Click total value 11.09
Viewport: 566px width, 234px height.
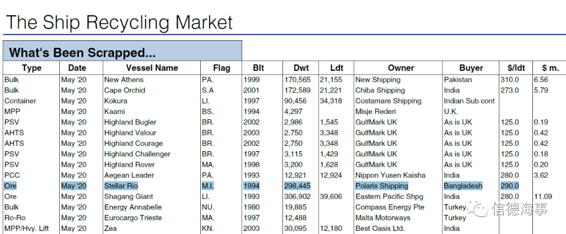543,196
